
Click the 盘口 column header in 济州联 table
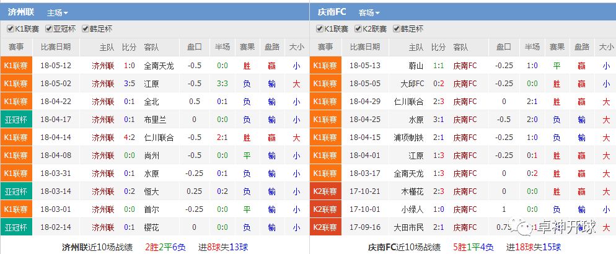pos(194,47)
